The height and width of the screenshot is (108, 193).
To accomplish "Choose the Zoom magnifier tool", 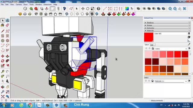I will 3,92.
